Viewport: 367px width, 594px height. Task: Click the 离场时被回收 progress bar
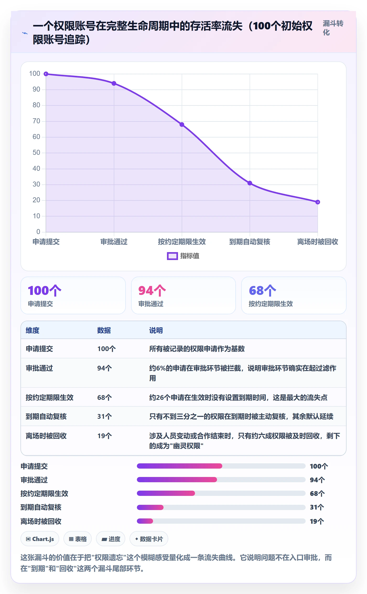(221, 521)
